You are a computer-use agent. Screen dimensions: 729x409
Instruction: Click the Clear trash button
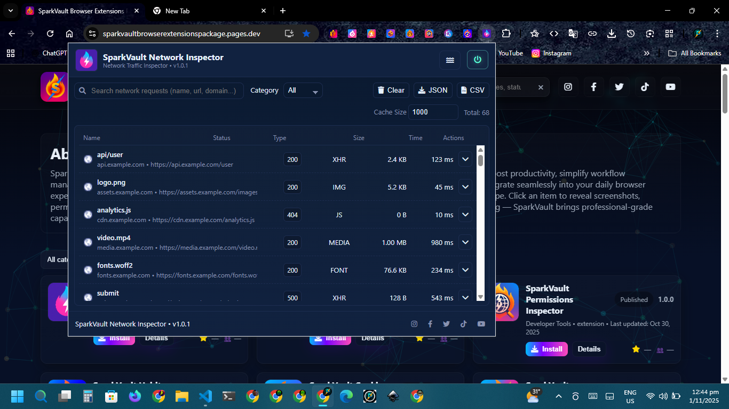click(391, 91)
